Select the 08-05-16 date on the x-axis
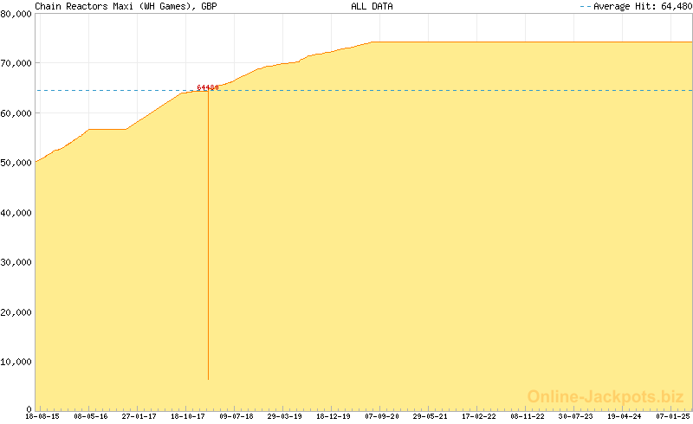This screenshot has height=424, width=693. click(91, 416)
